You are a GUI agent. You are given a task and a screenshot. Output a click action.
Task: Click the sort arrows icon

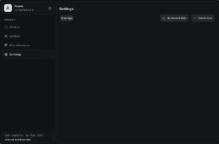164,18
